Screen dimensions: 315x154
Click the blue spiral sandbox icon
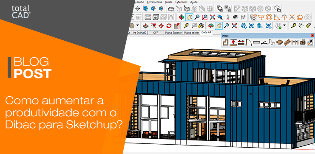(x=244, y=25)
